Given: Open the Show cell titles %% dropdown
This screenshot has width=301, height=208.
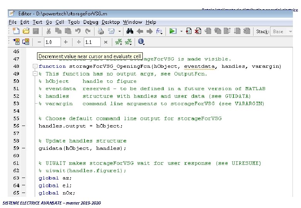Looking at the screenshot, I should click(x=129, y=42).
